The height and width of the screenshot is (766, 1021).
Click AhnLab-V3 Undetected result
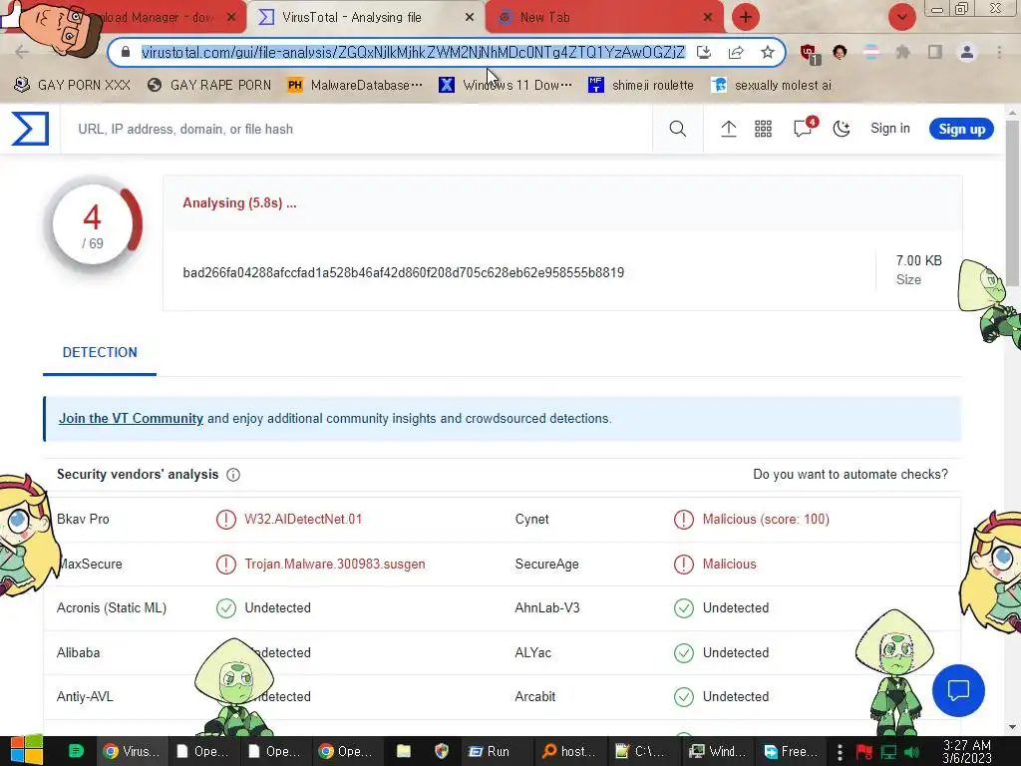[x=735, y=607]
